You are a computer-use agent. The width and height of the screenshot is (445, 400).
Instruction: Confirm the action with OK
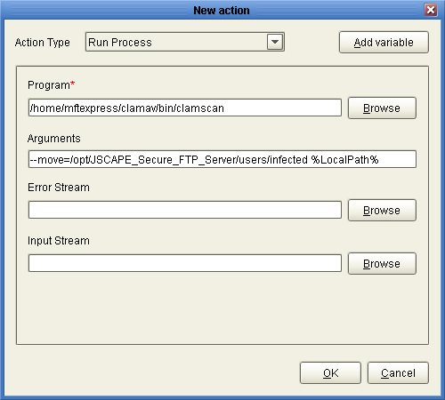330,373
